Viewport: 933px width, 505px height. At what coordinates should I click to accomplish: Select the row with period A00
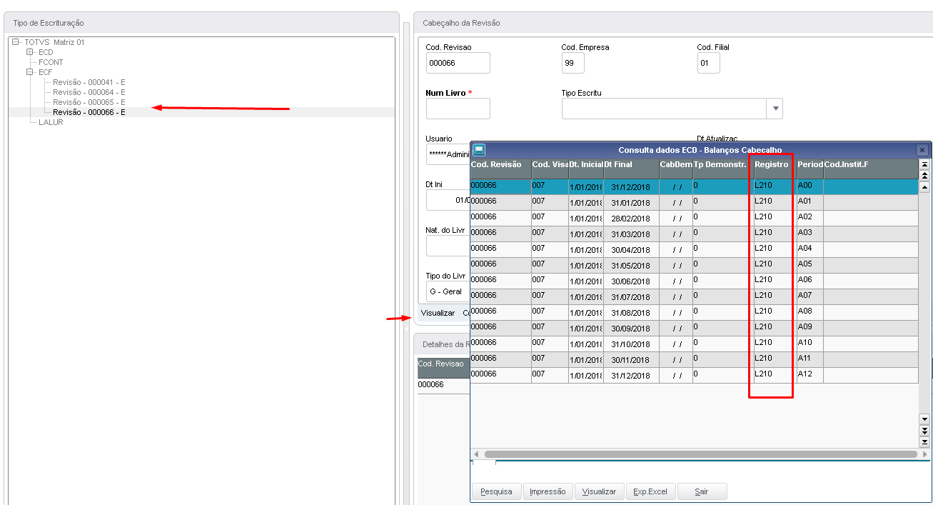[x=694, y=186]
